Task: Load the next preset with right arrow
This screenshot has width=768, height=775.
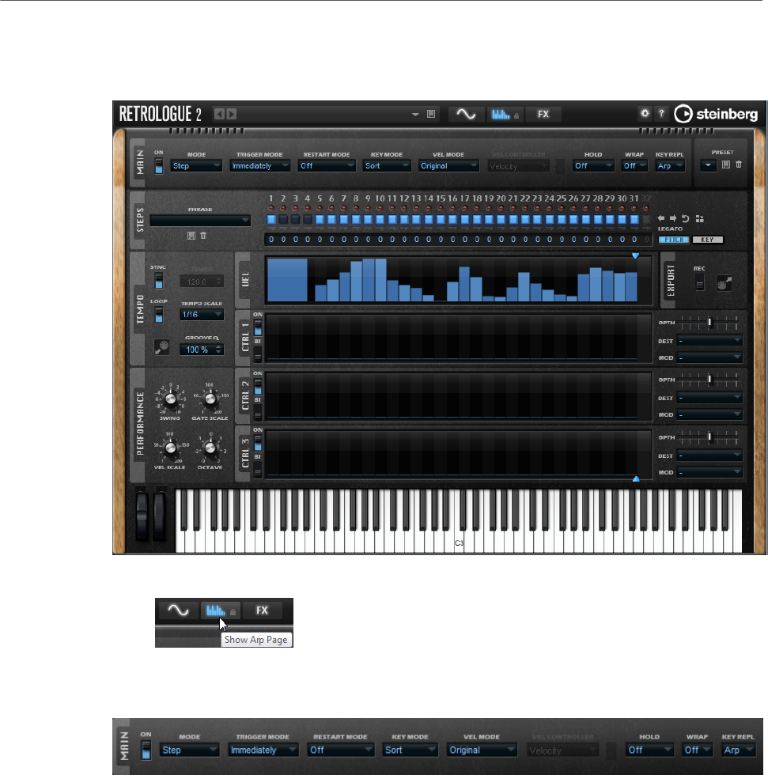Action: point(231,114)
